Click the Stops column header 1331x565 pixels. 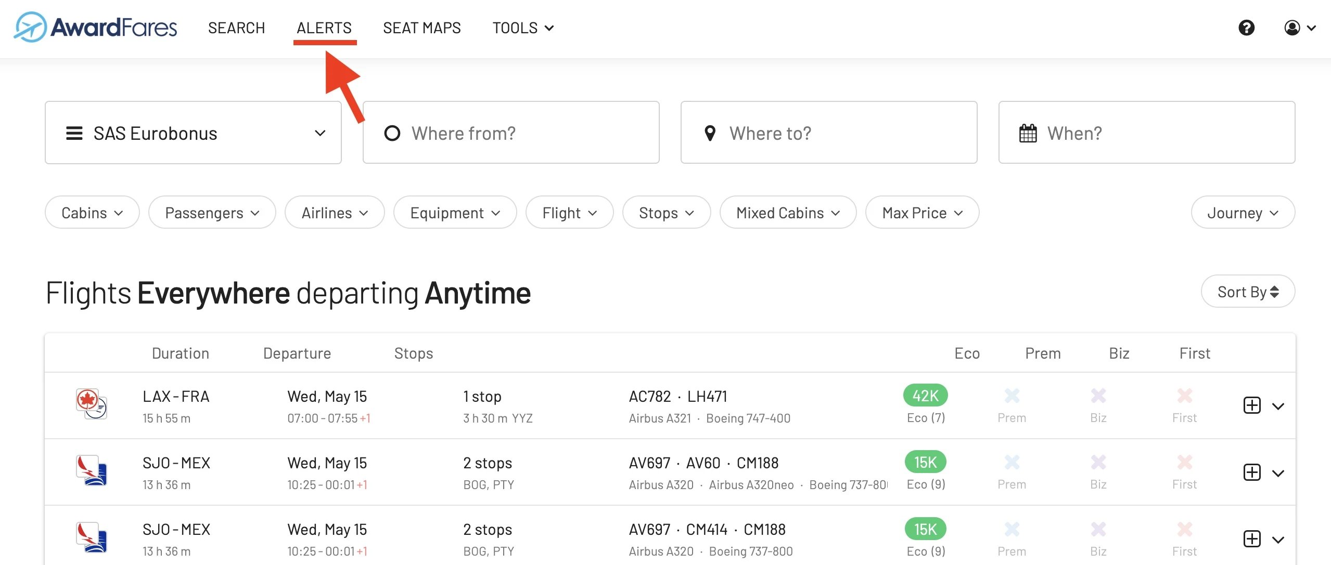tap(413, 353)
